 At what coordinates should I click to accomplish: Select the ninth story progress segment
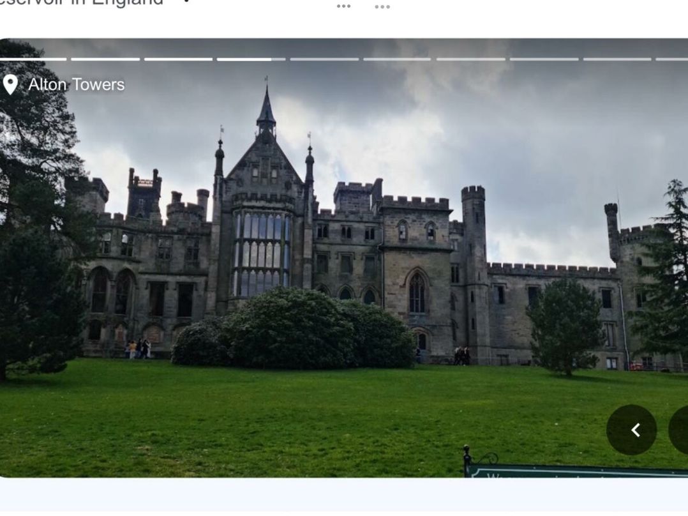(617, 59)
